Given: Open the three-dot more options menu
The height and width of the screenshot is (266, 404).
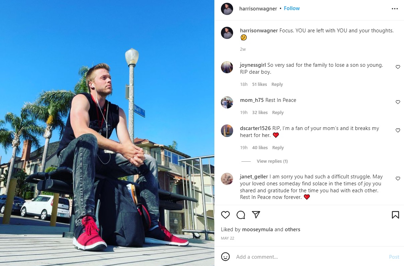Looking at the screenshot, I should click(x=395, y=9).
